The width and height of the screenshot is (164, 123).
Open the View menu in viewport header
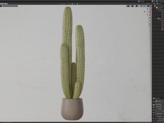tap(4, 6)
